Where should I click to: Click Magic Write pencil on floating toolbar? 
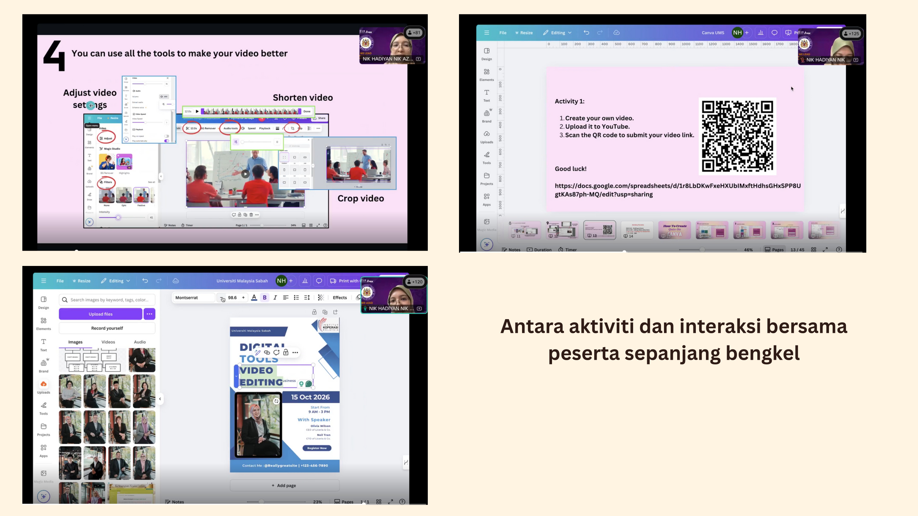click(257, 352)
